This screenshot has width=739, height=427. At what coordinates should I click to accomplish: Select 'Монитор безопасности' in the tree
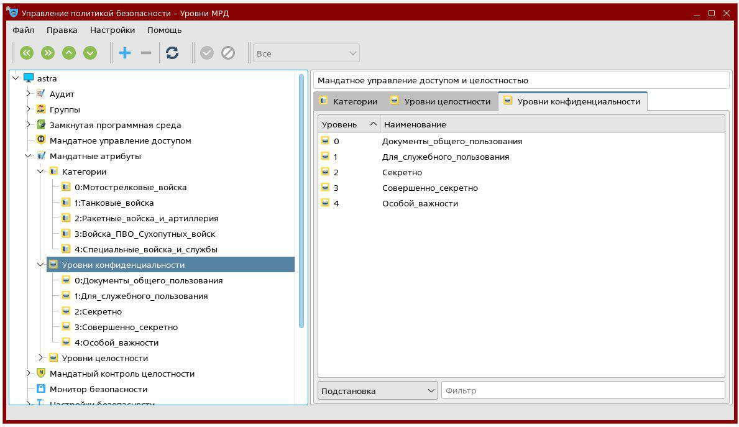[98, 389]
